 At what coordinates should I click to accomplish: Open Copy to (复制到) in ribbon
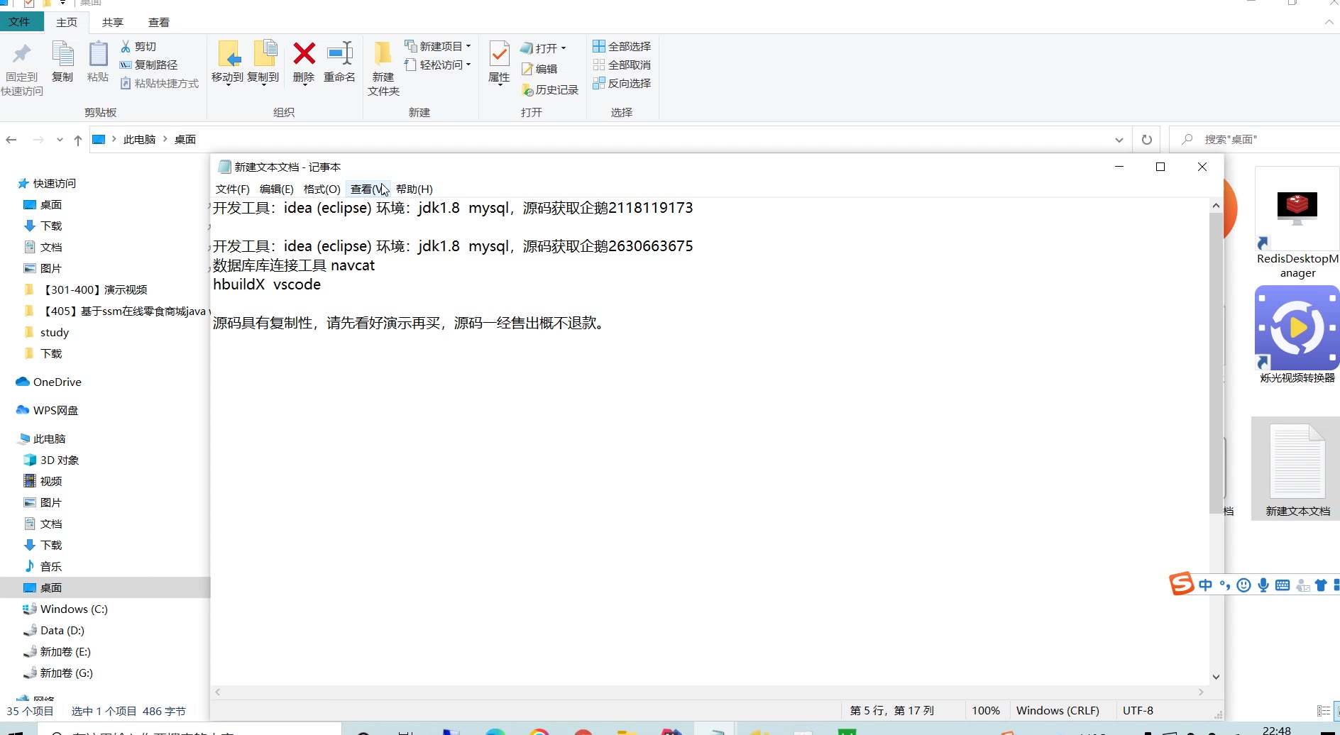click(263, 62)
